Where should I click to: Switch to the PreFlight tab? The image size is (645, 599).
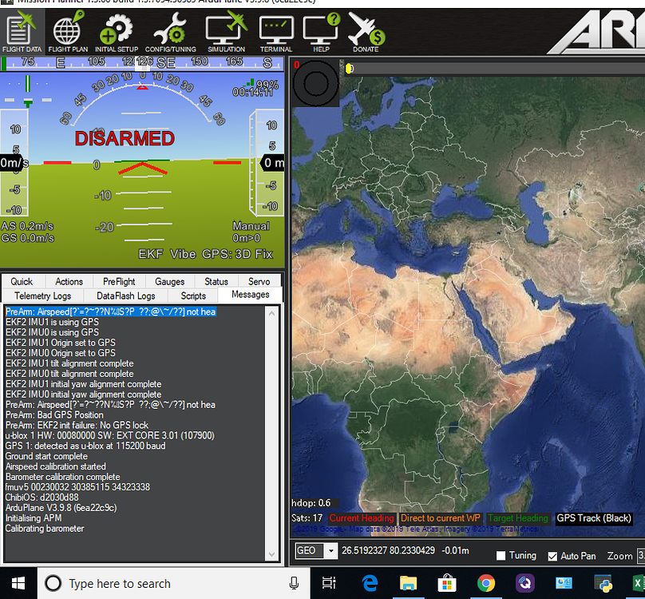coord(119,281)
